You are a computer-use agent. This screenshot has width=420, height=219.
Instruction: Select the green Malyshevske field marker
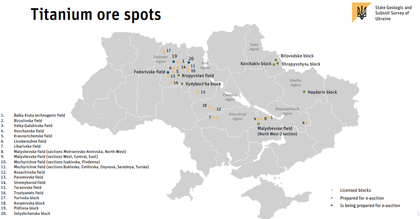click(x=258, y=124)
